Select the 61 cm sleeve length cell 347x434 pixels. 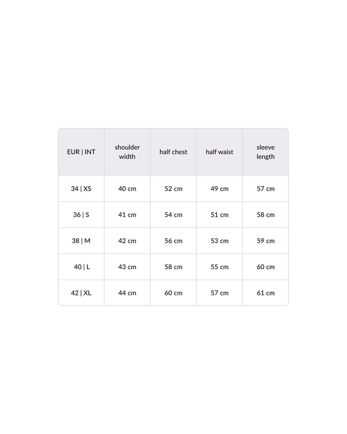click(265, 293)
